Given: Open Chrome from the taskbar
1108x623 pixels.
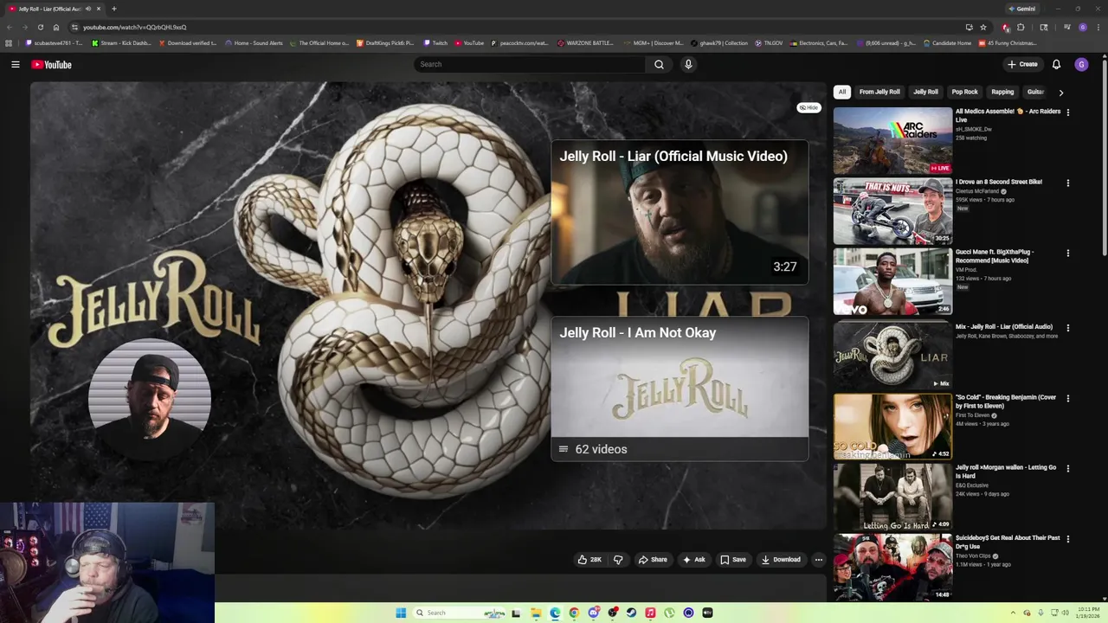Looking at the screenshot, I should [574, 613].
